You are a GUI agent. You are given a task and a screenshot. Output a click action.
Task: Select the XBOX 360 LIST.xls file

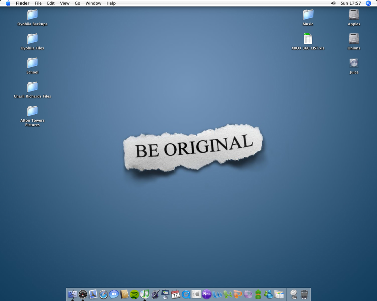click(308, 42)
